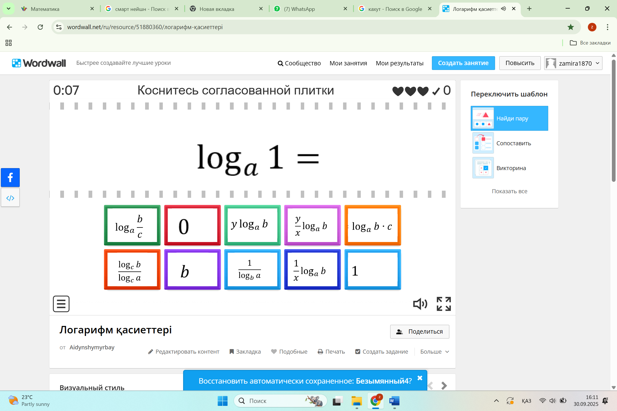This screenshot has height=411, width=617.
Task: Select the Викторина template thumbnail
Action: click(483, 168)
